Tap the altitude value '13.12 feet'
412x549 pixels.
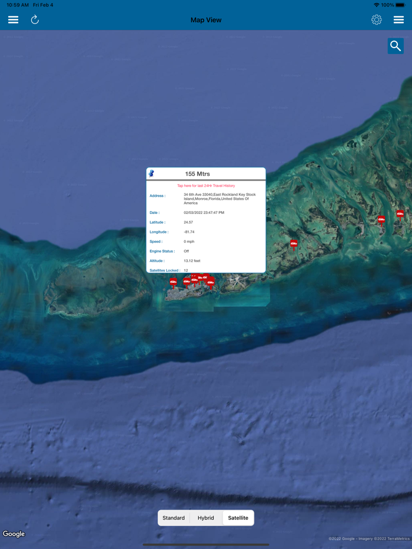click(x=192, y=261)
